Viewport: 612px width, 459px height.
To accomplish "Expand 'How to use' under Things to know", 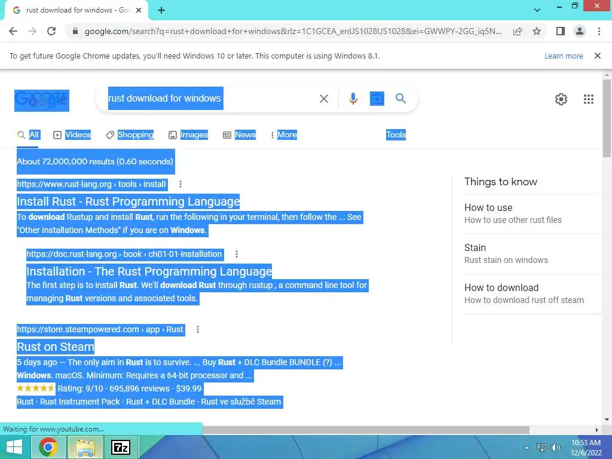I will coord(533,213).
